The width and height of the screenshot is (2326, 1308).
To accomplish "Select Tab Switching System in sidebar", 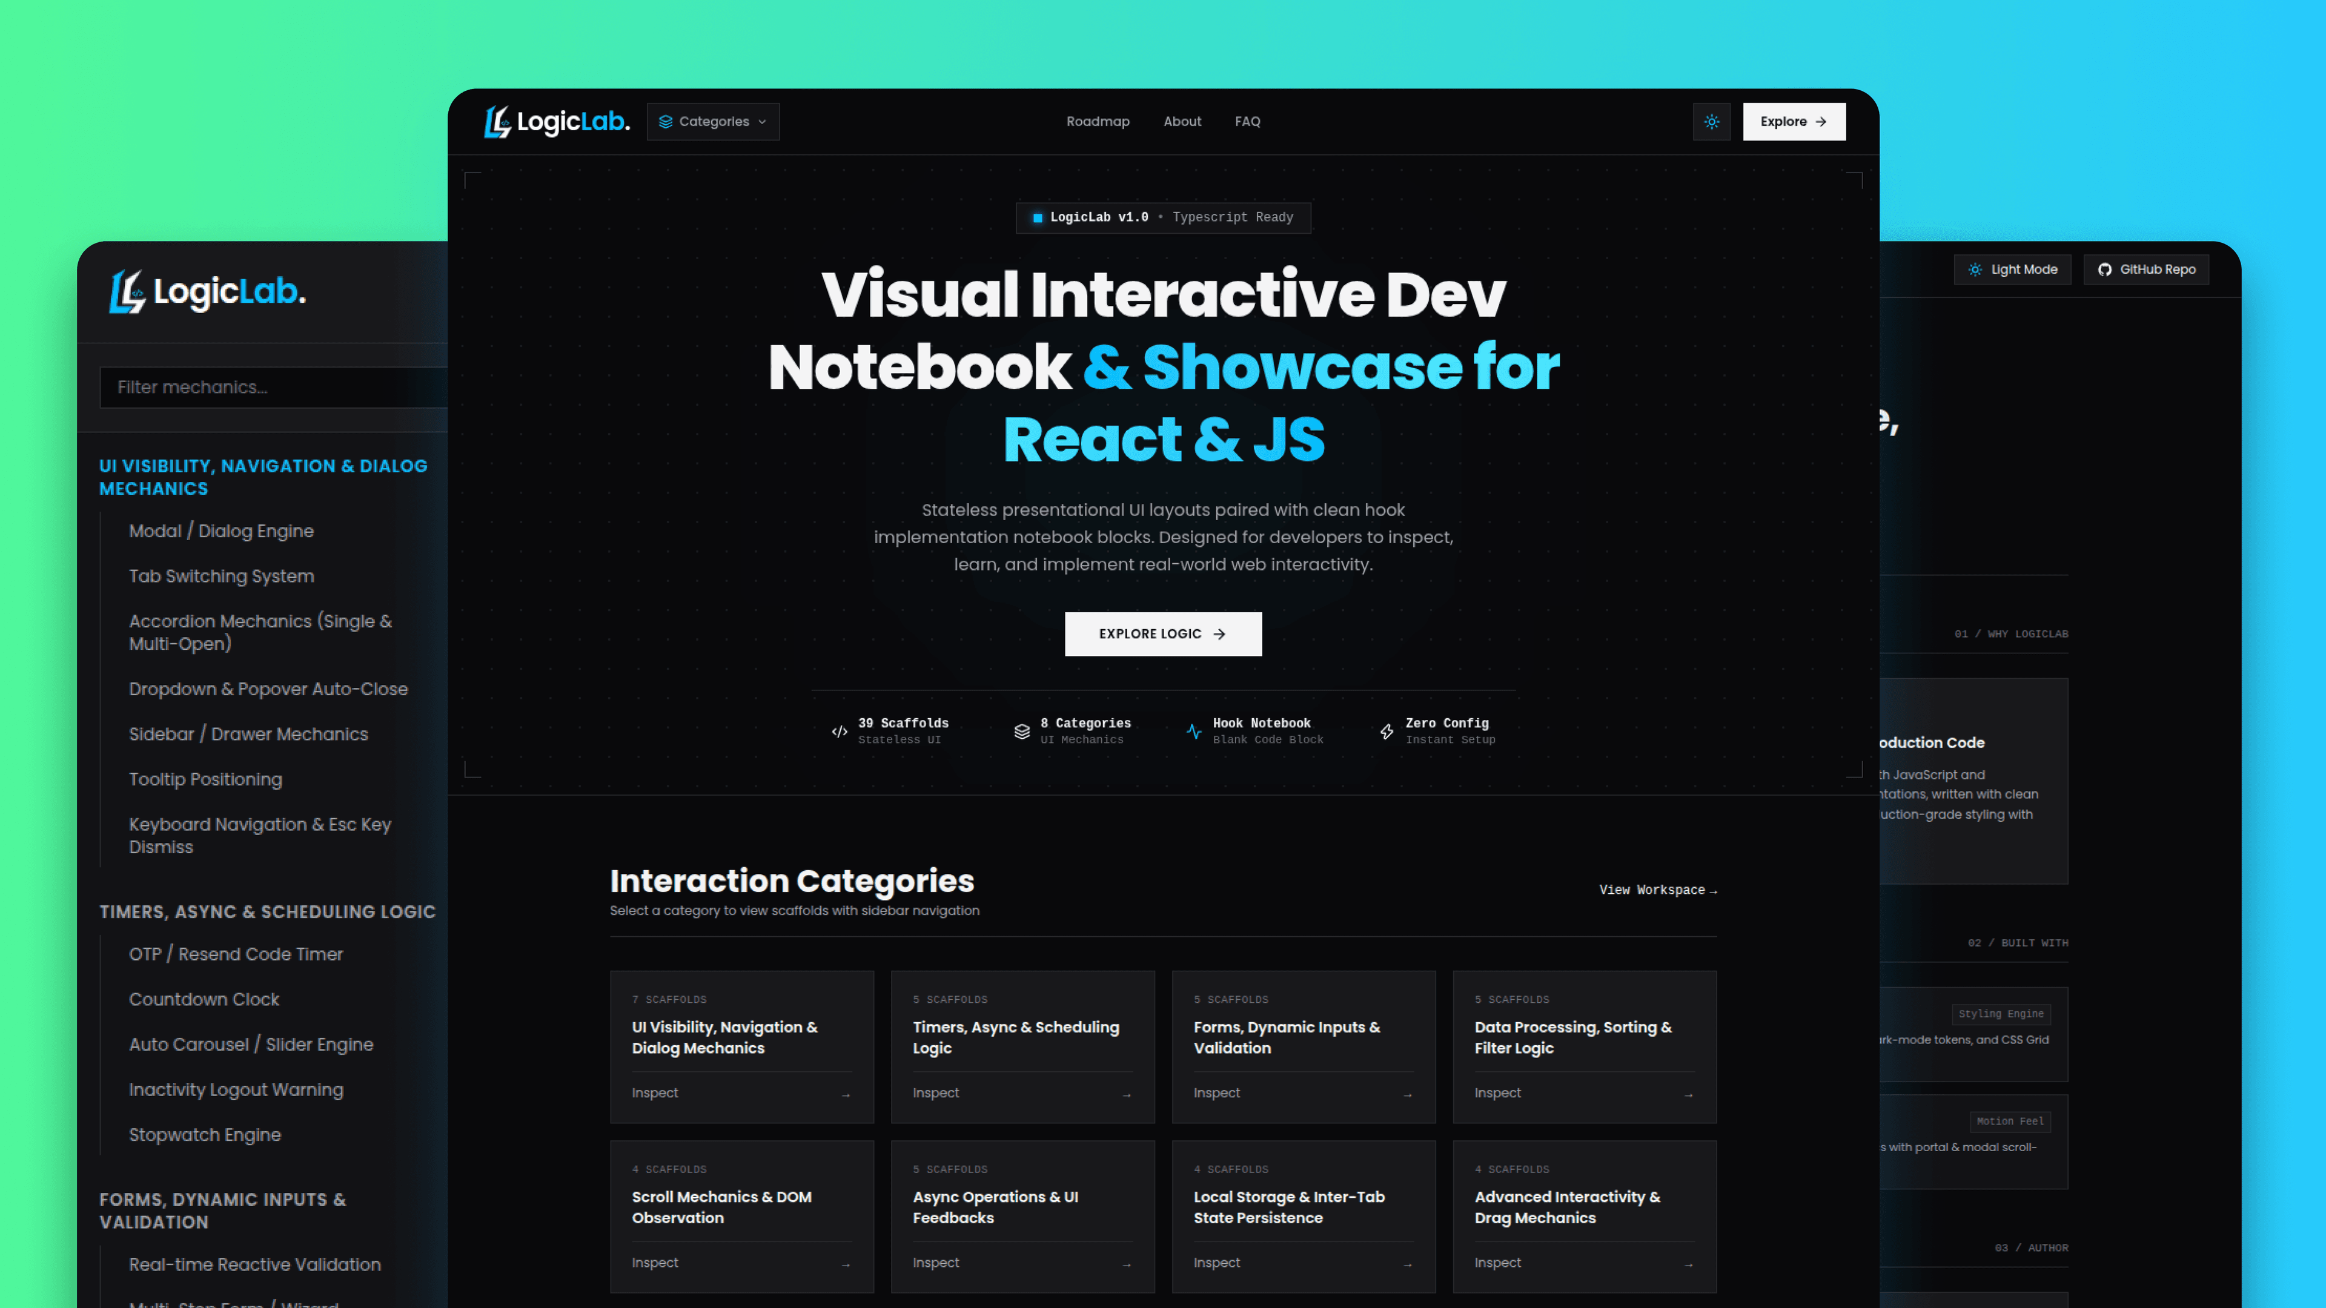I will click(221, 576).
